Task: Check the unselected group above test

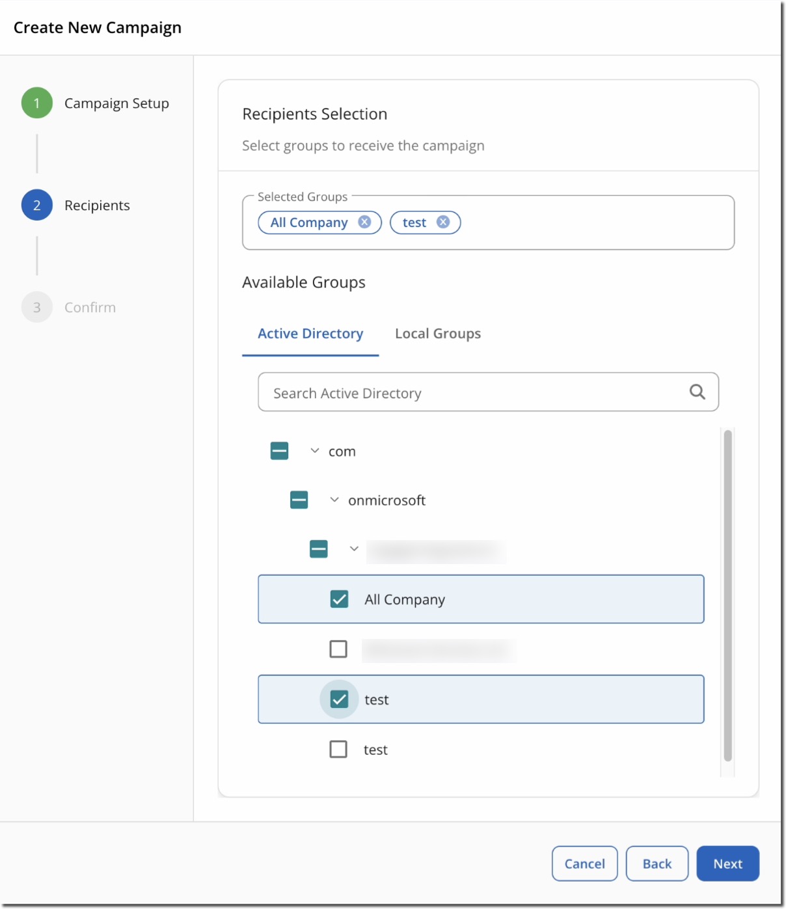Action: tap(339, 649)
